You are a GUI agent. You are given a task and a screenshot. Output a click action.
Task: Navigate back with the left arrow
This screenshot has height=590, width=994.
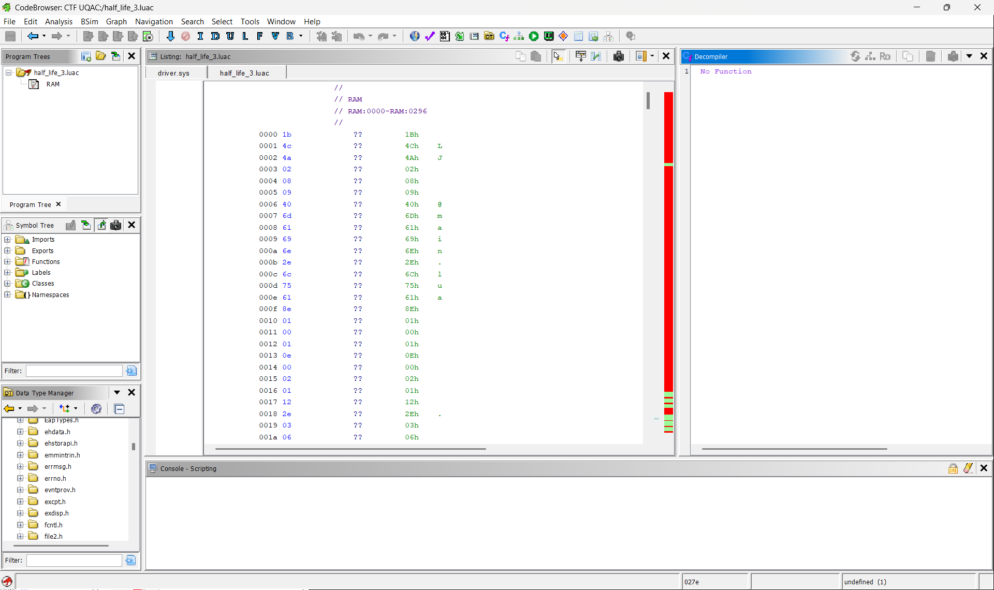[33, 36]
